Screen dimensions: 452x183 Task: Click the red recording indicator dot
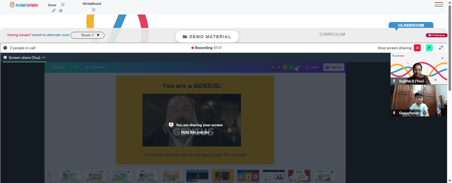coord(193,48)
